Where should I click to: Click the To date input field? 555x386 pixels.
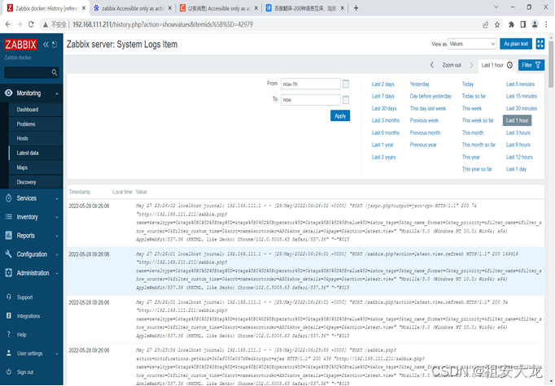point(310,100)
